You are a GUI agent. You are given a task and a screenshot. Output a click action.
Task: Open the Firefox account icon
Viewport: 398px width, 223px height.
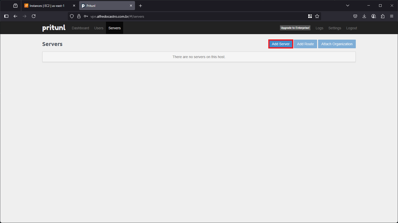coord(373,16)
